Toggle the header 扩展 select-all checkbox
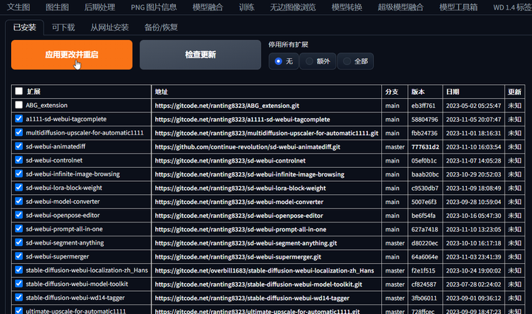Screen dimensions: 532x314 tap(19, 91)
